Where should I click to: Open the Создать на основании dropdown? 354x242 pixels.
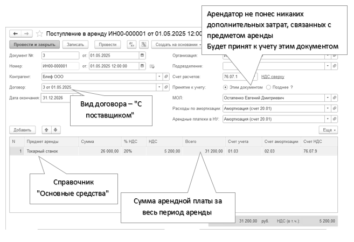pos(177,45)
